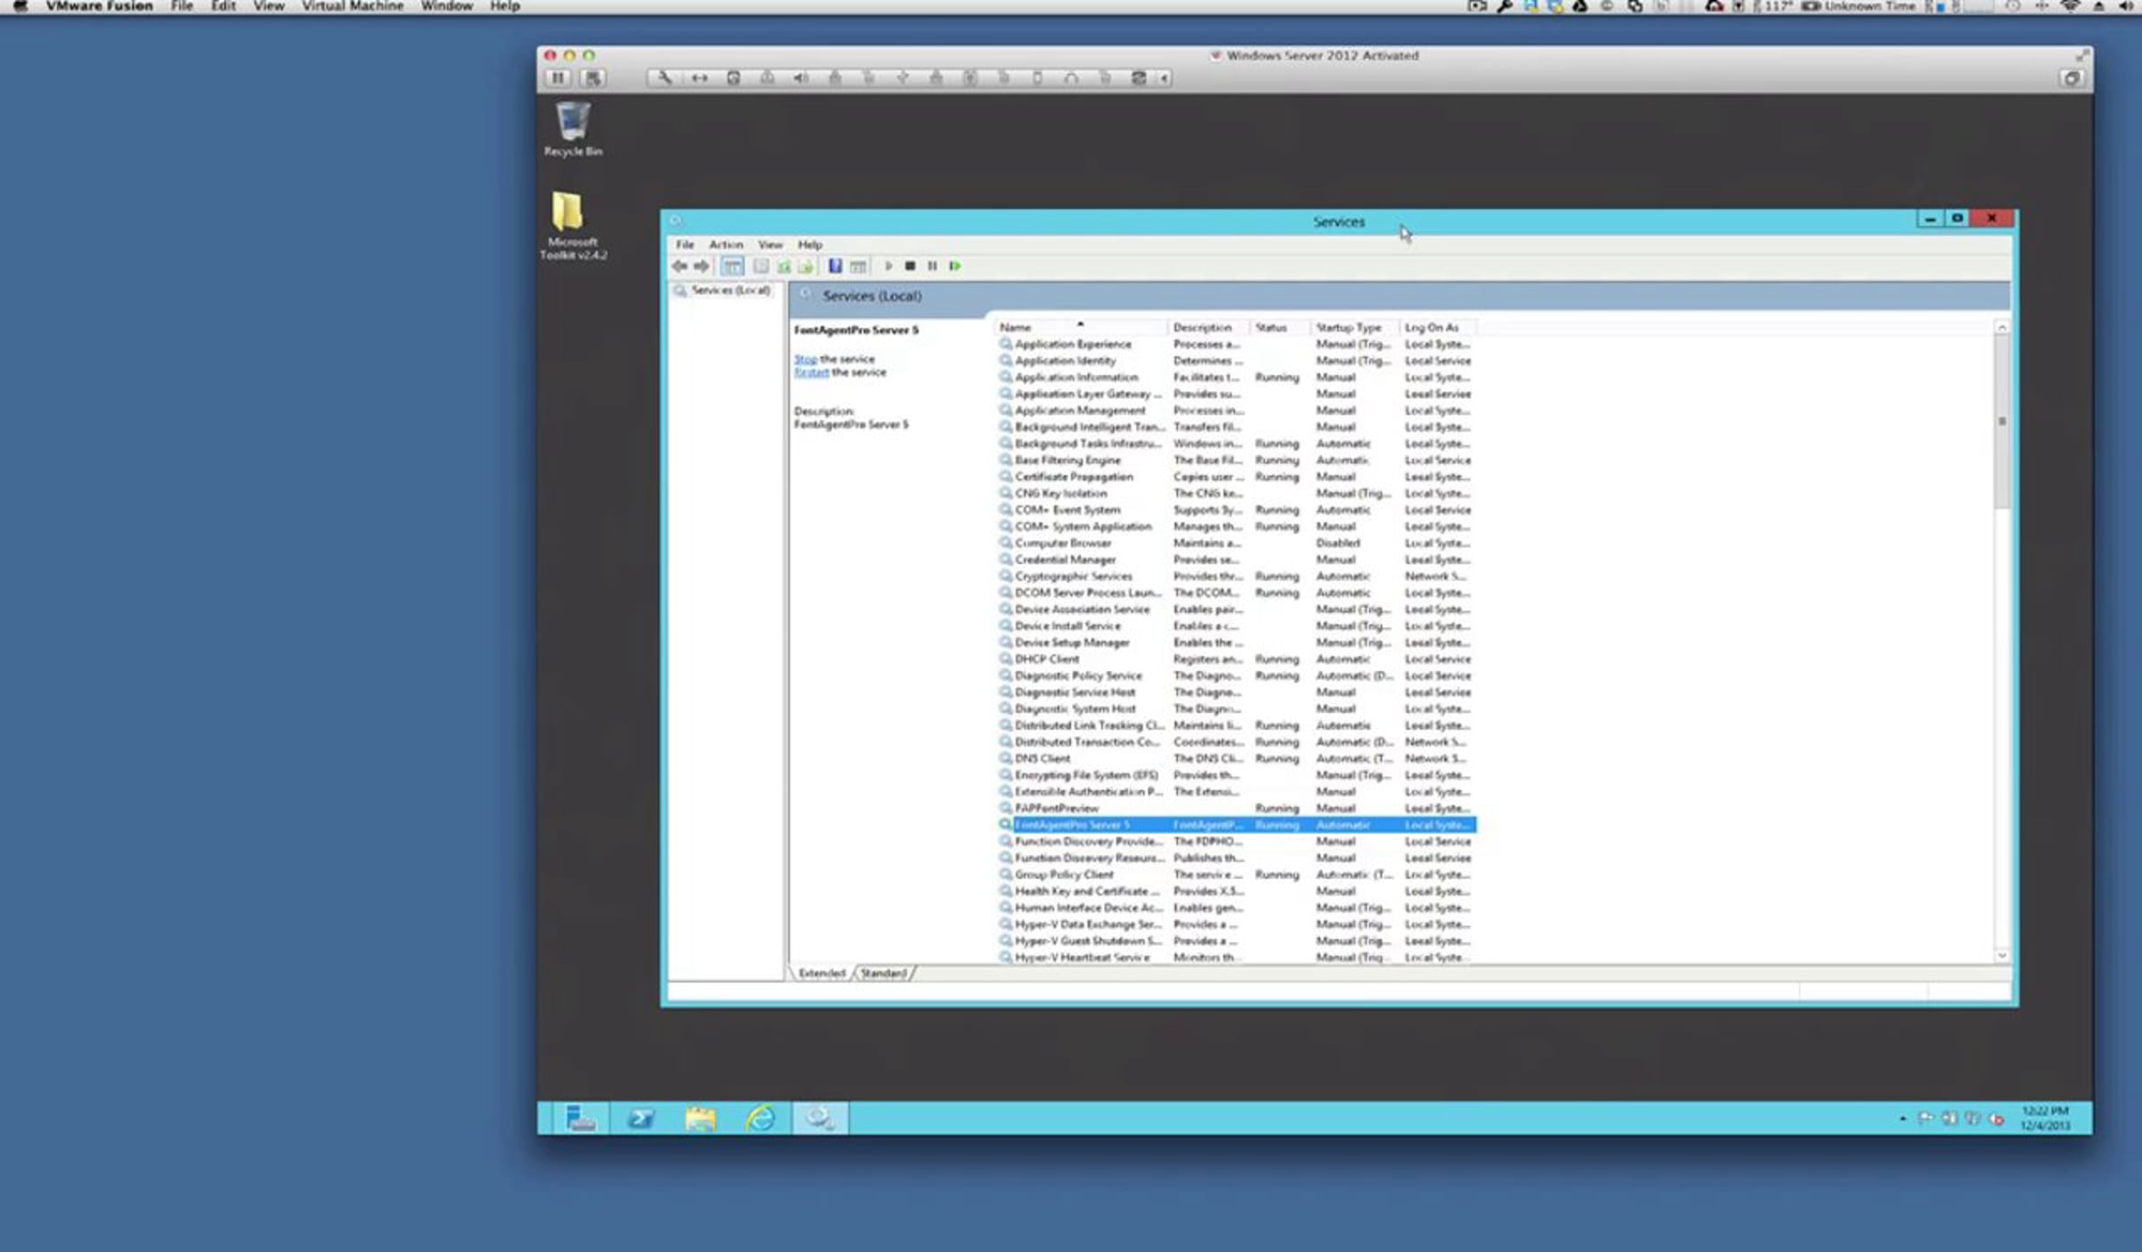Viewport: 2142px width, 1252px height.
Task: Click the Start Service play icon
Action: [888, 266]
